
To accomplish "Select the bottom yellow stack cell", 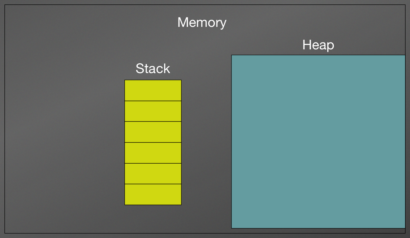I will point(153,194).
